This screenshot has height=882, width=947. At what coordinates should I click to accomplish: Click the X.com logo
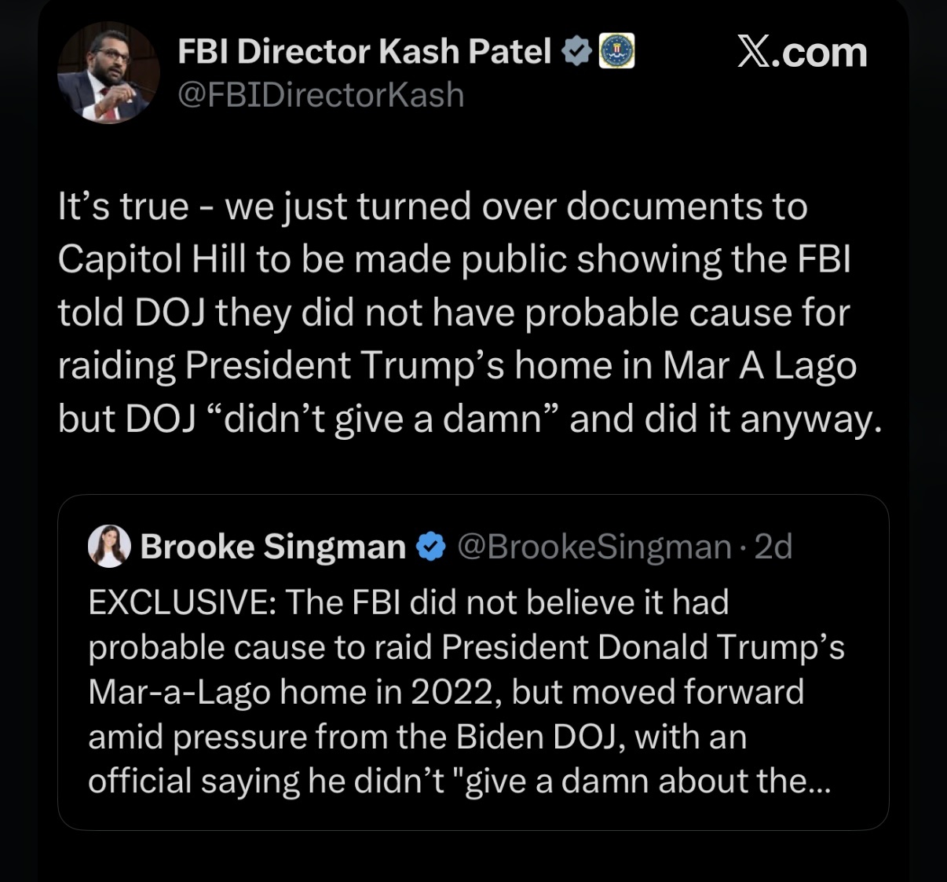(802, 53)
